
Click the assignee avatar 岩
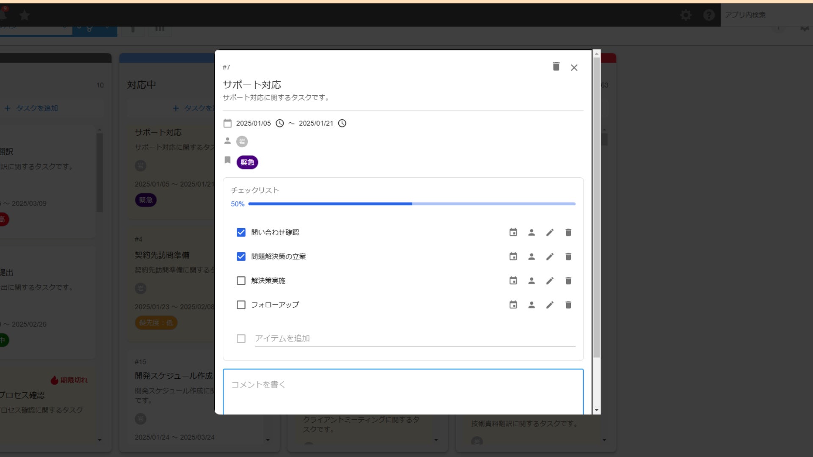(242, 141)
